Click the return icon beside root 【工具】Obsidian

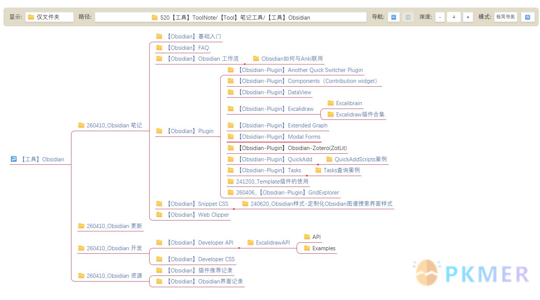(14, 159)
